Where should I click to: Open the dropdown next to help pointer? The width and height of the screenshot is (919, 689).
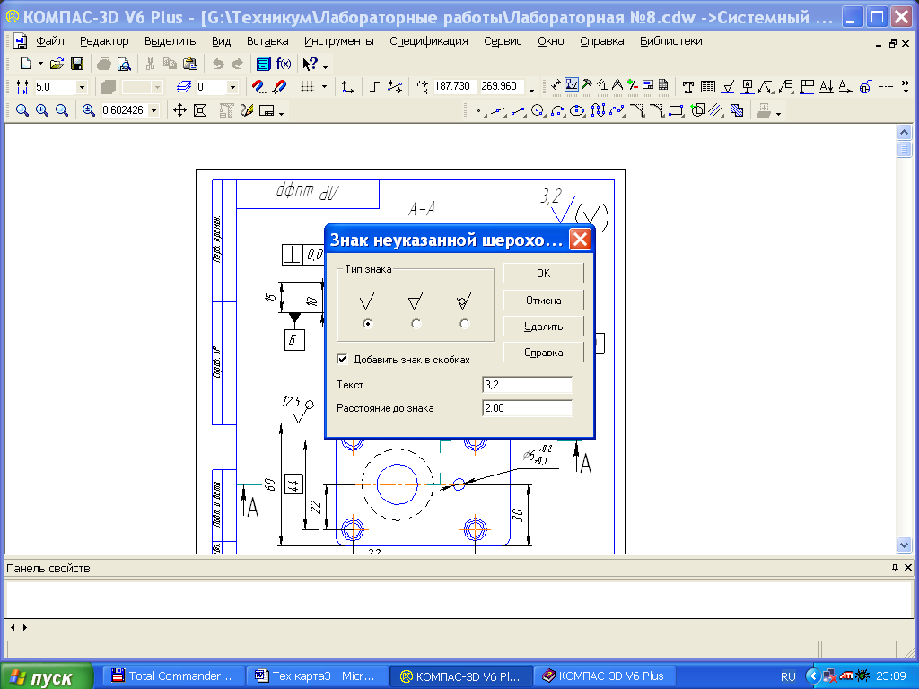click(x=325, y=66)
